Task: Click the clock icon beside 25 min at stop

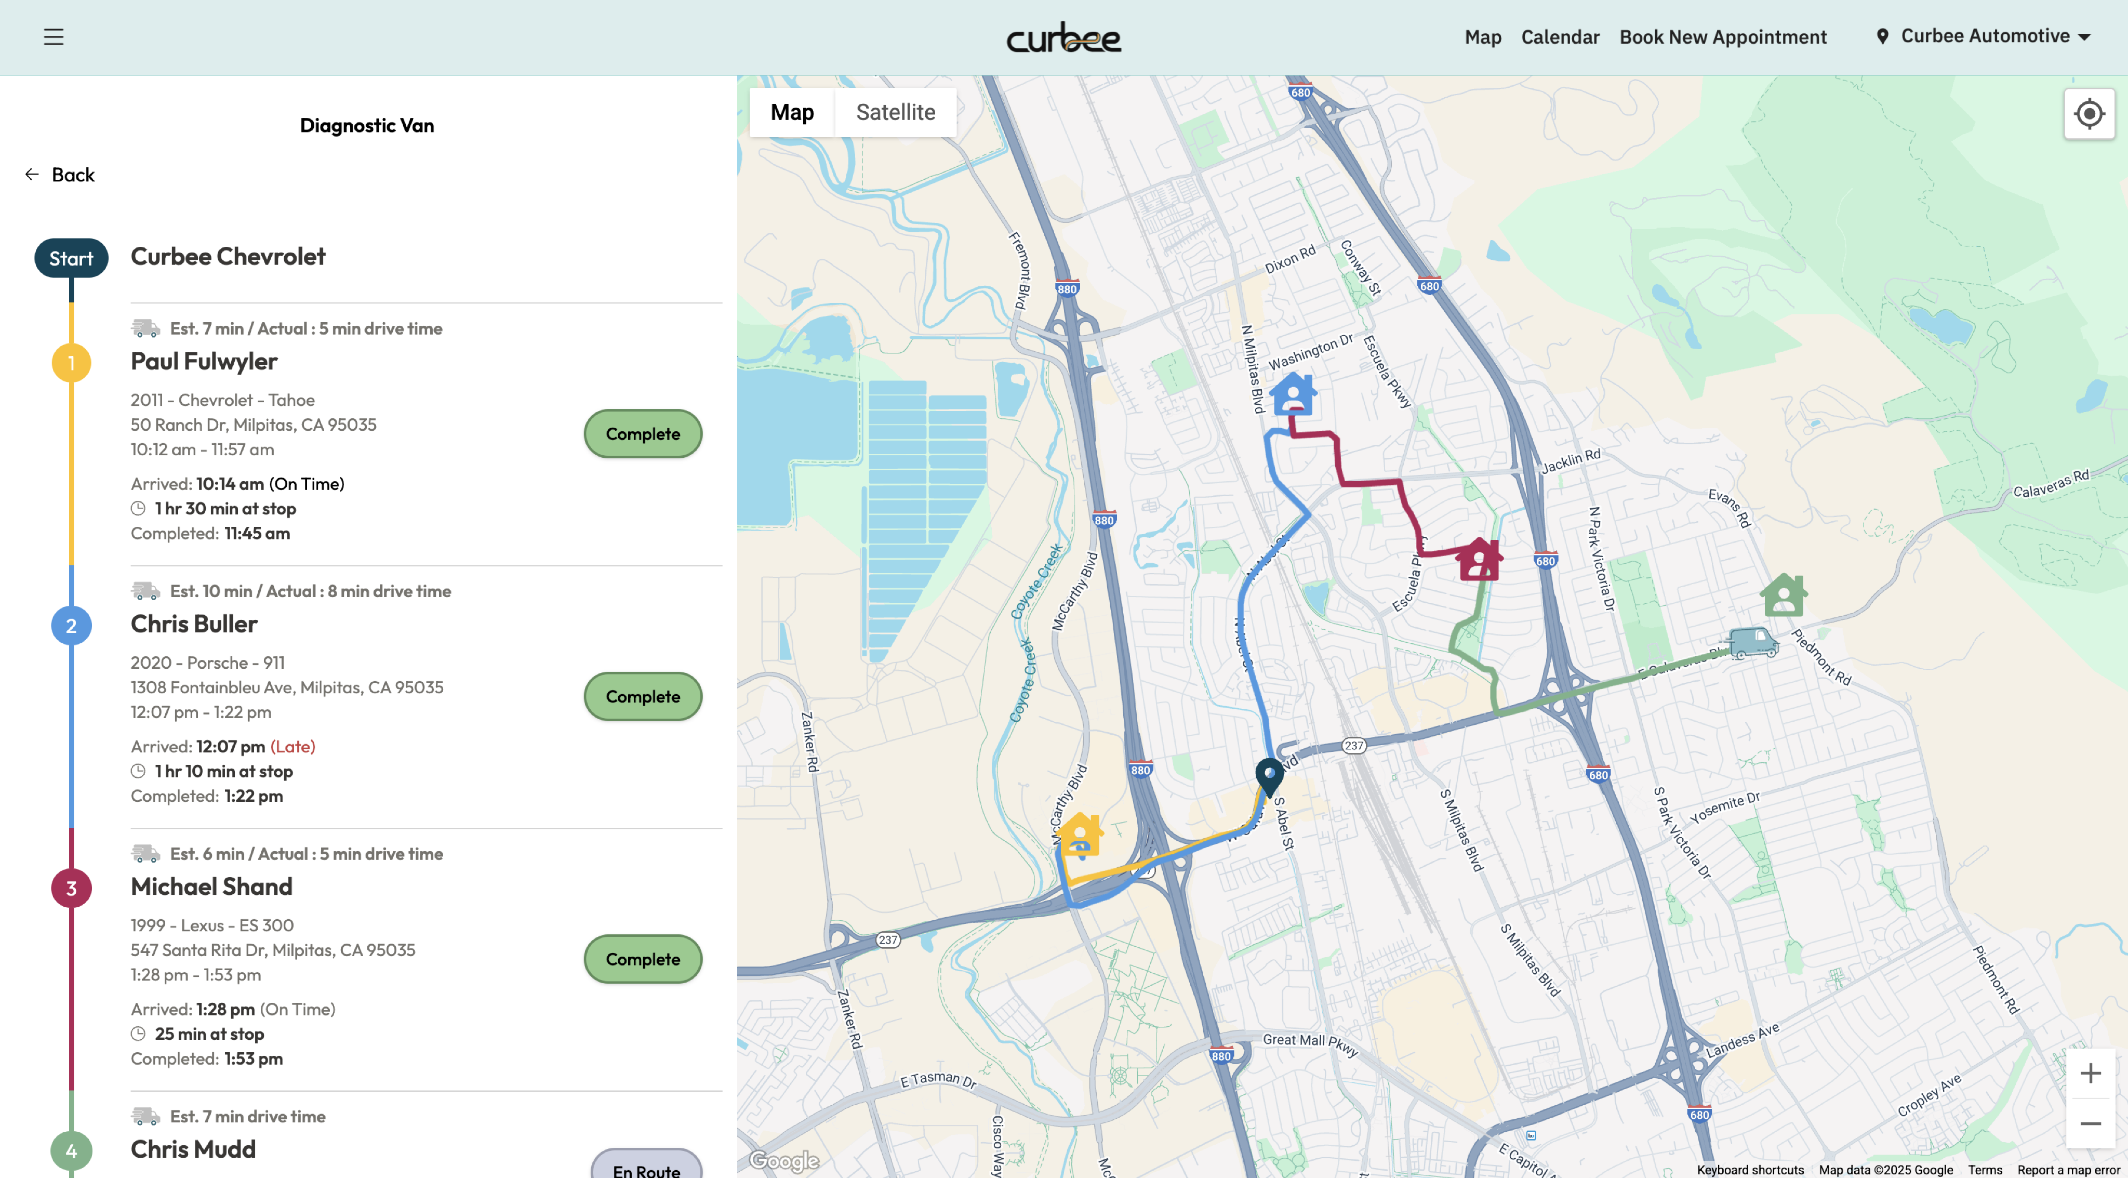Action: (x=138, y=1034)
